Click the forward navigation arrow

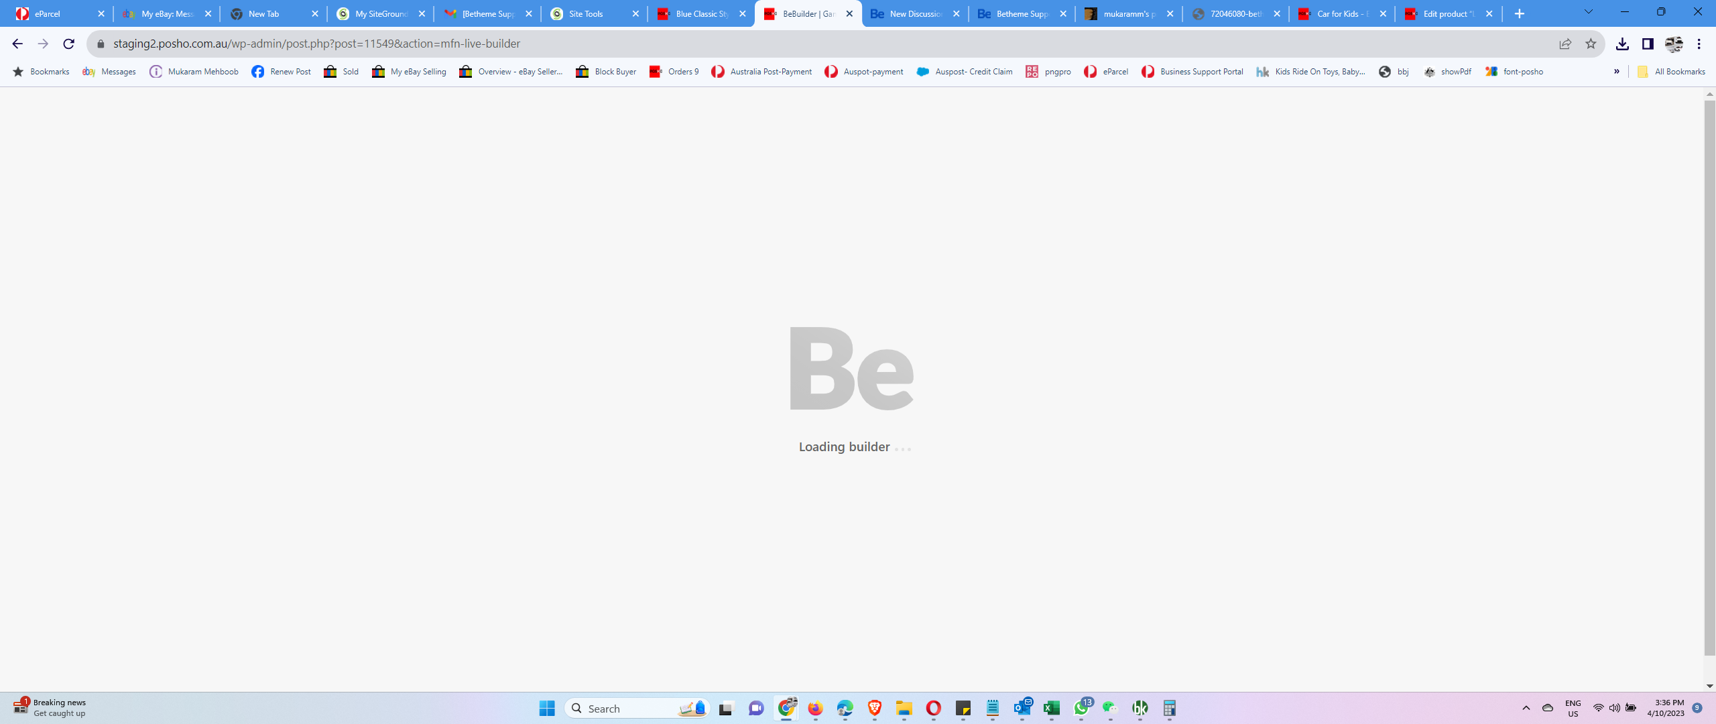pos(43,44)
